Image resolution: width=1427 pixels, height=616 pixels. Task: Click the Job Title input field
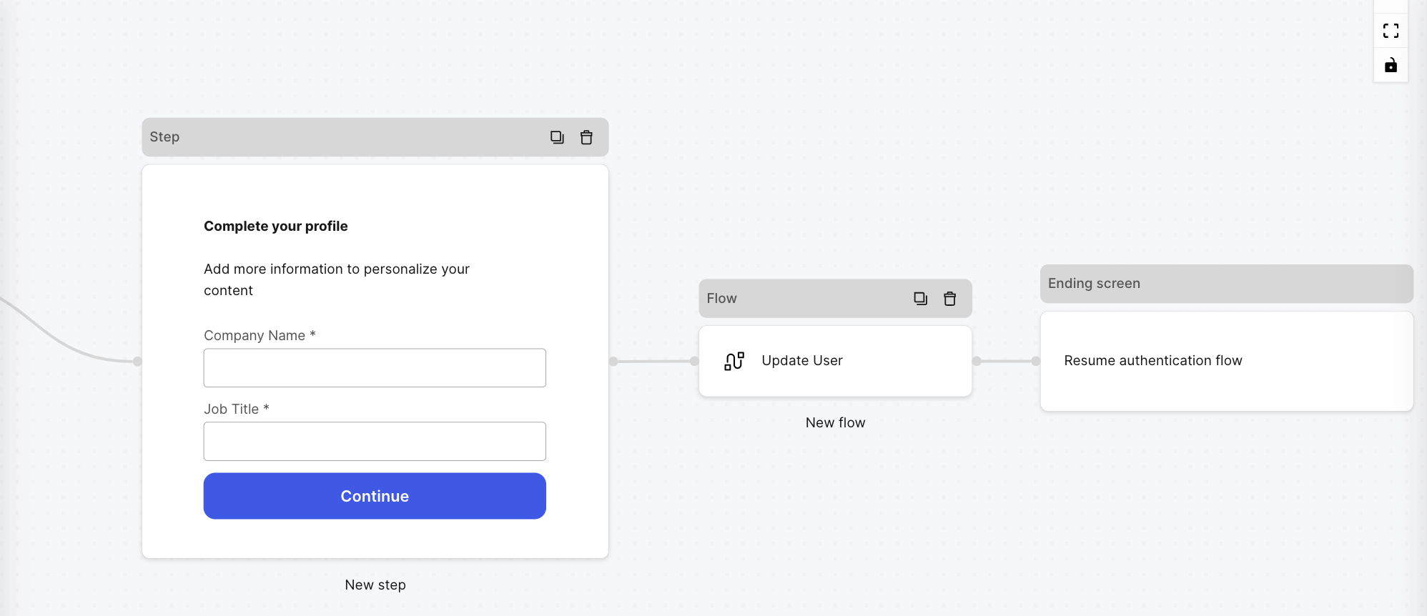tap(374, 441)
